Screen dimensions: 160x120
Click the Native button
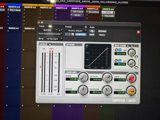click(102, 35)
